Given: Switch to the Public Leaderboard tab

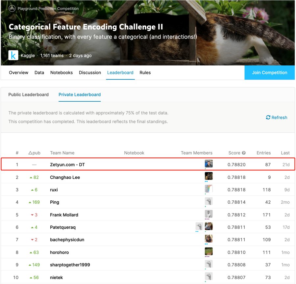Looking at the screenshot, I should coord(28,94).
